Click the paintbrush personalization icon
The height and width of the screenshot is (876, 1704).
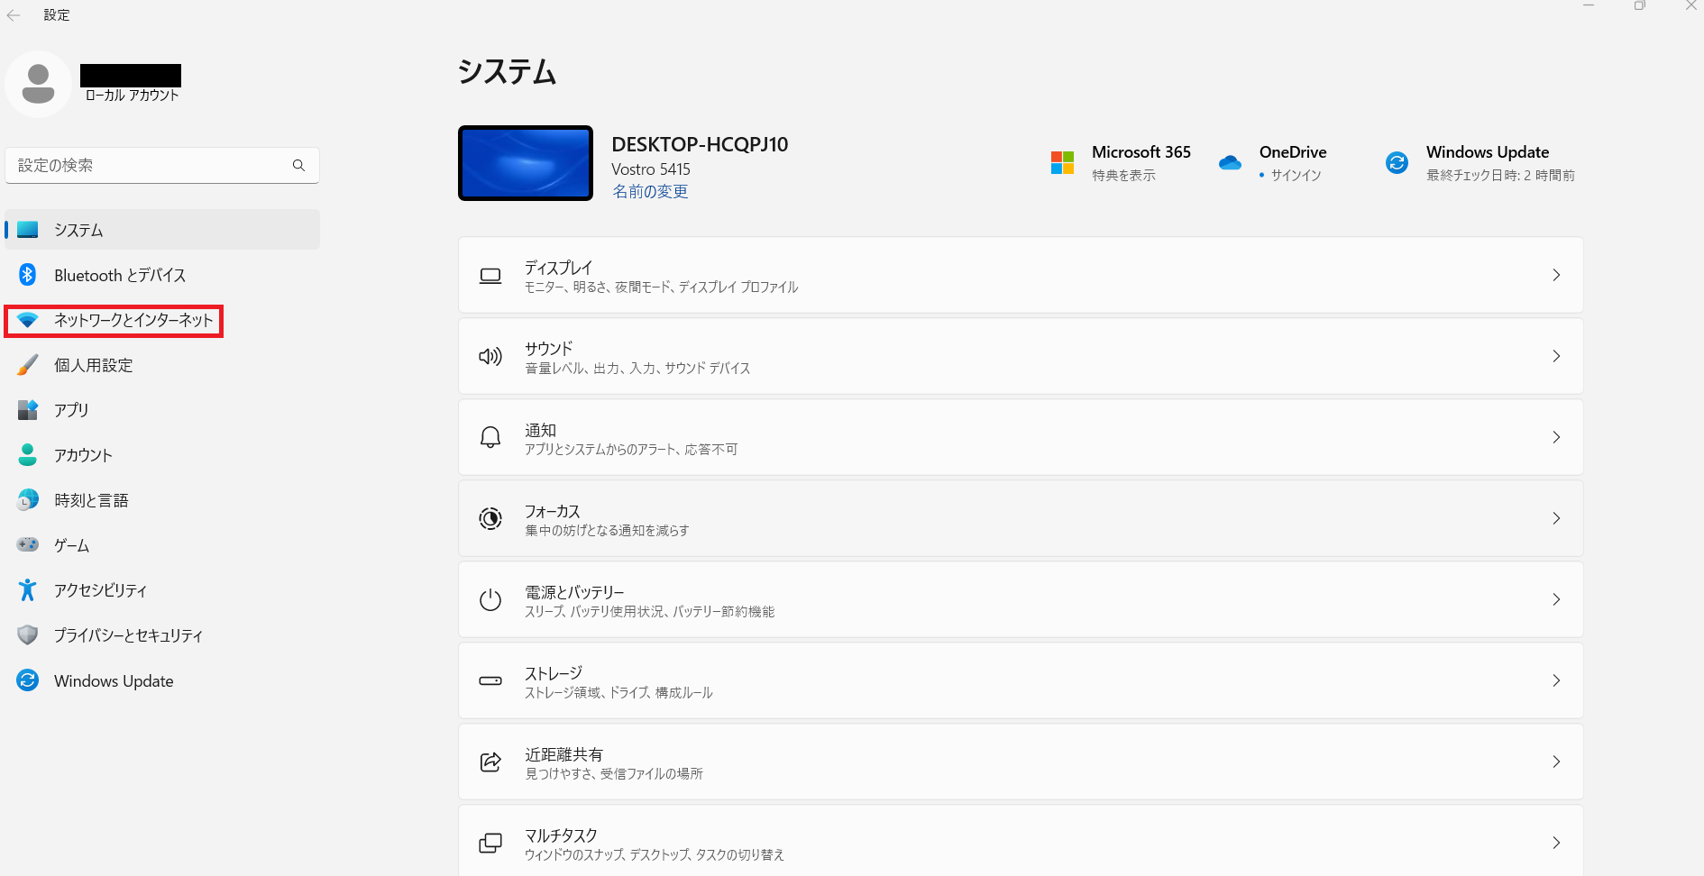(x=28, y=365)
